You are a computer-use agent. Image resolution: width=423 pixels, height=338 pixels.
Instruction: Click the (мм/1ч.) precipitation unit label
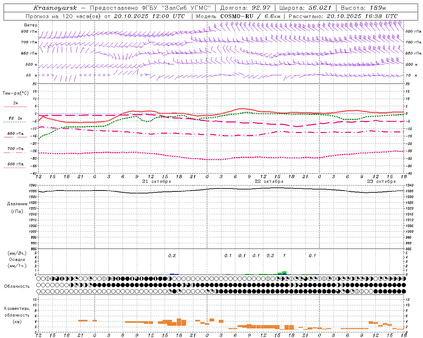pos(17,266)
